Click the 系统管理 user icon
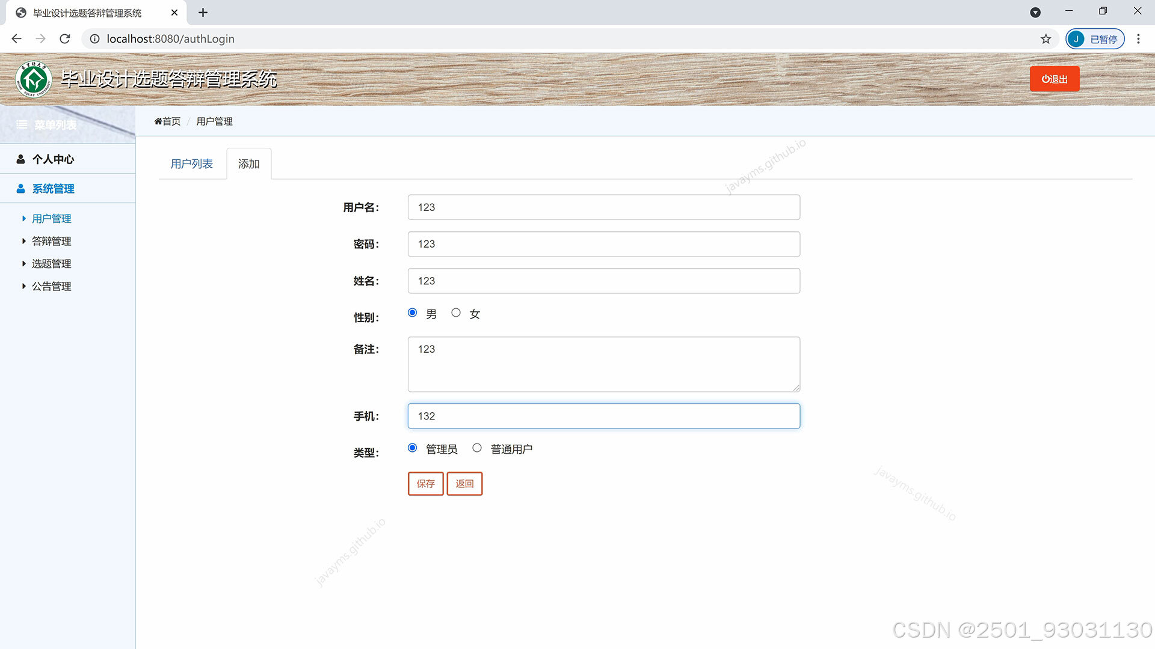 (x=20, y=189)
